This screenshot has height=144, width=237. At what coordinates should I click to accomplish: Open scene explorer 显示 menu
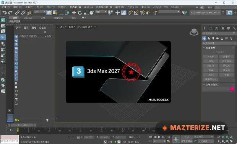[x=26, y=28]
